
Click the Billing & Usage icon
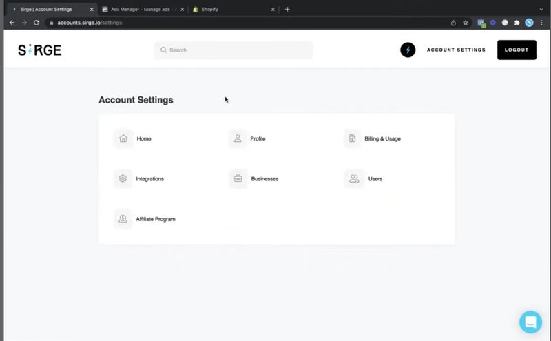pos(353,138)
